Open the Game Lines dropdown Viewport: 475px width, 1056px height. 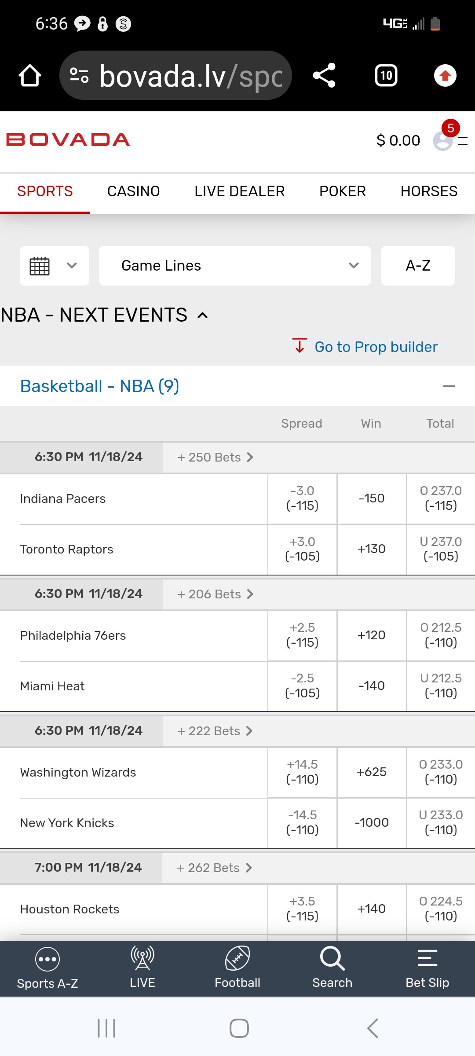click(235, 266)
